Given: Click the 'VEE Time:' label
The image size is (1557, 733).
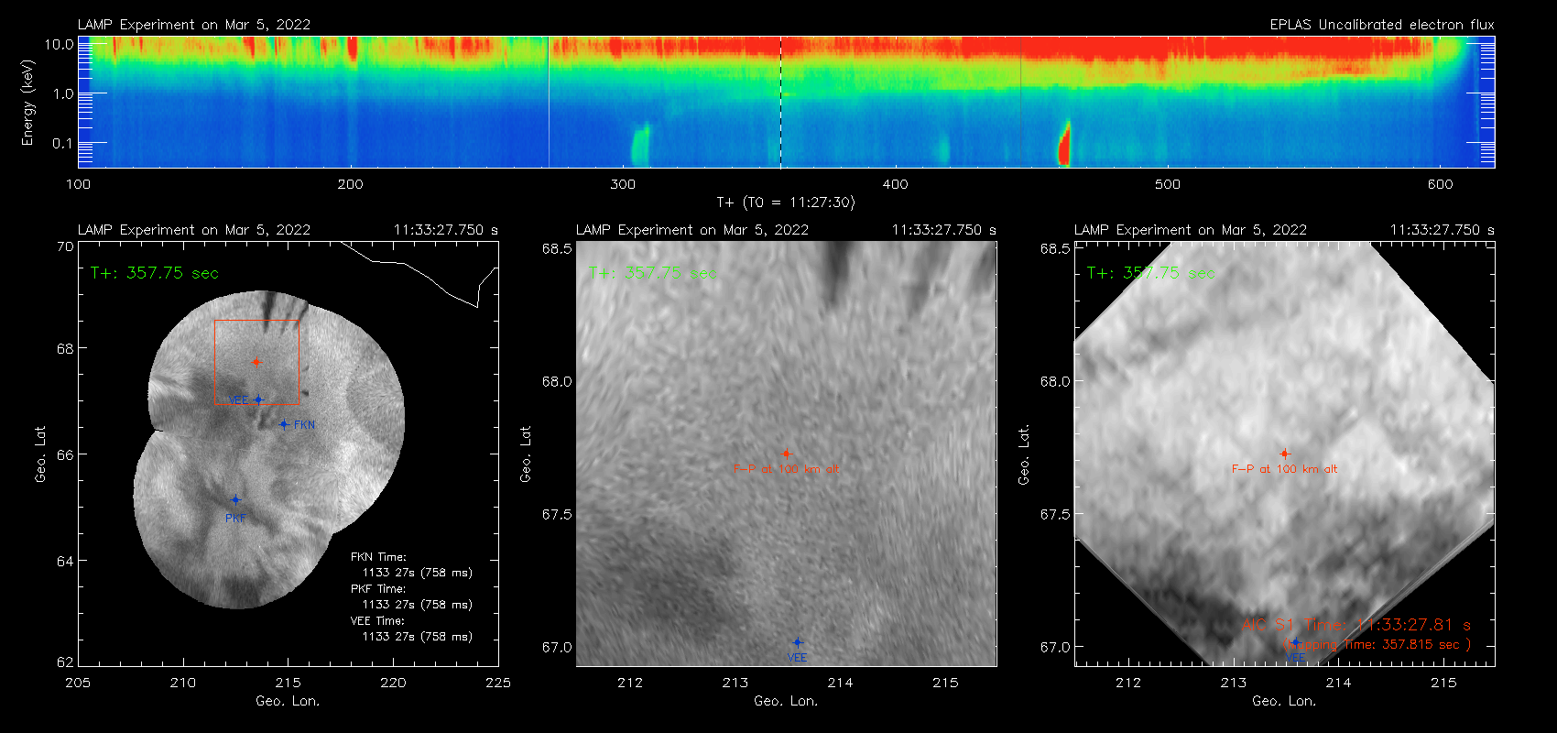Looking at the screenshot, I should [x=377, y=621].
